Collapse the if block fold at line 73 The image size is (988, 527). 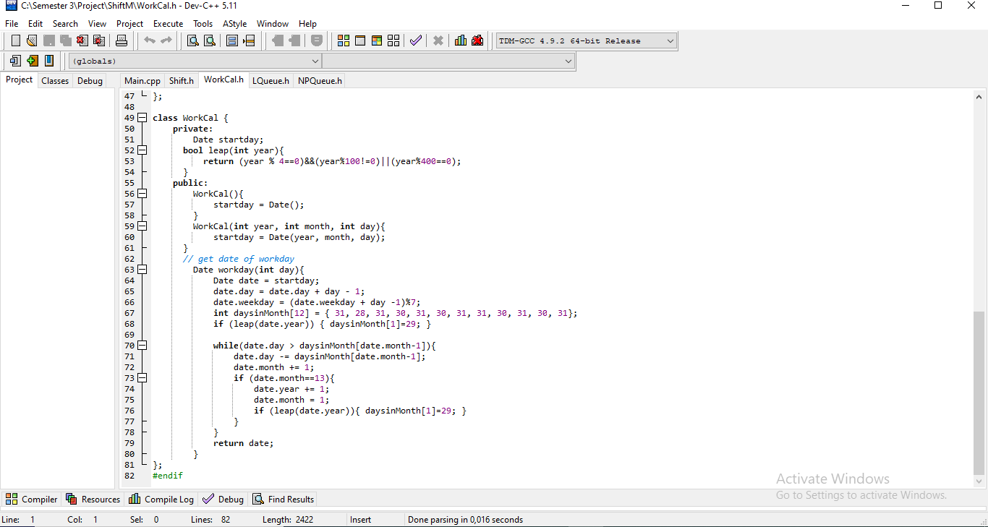pos(142,378)
